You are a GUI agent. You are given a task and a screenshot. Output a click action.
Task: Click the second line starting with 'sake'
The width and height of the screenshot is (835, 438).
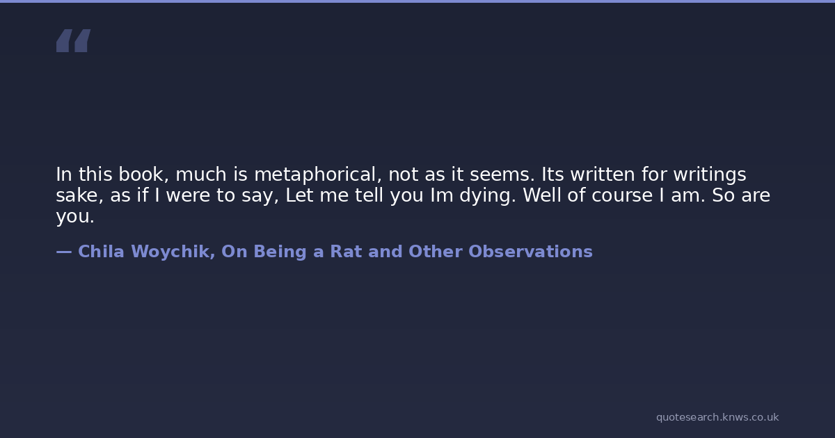coord(413,195)
